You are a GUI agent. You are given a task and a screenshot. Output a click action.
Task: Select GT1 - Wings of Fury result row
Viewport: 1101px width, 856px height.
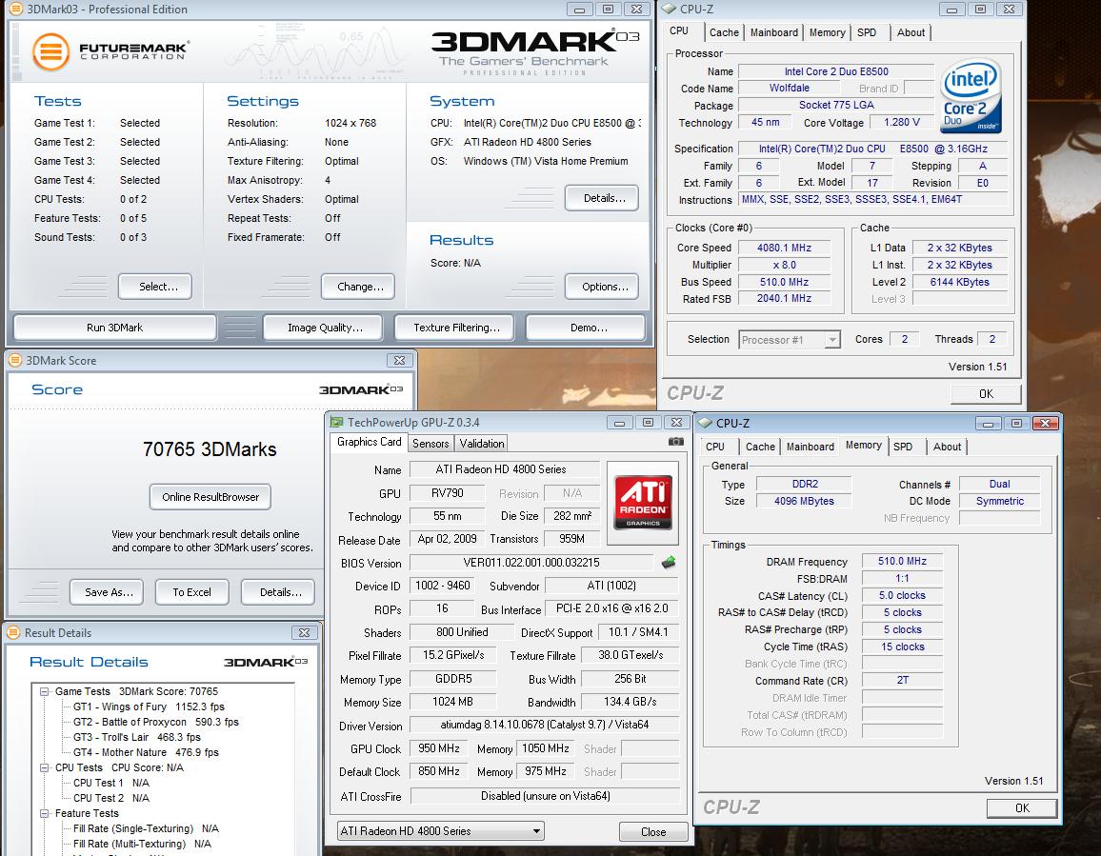tap(149, 707)
